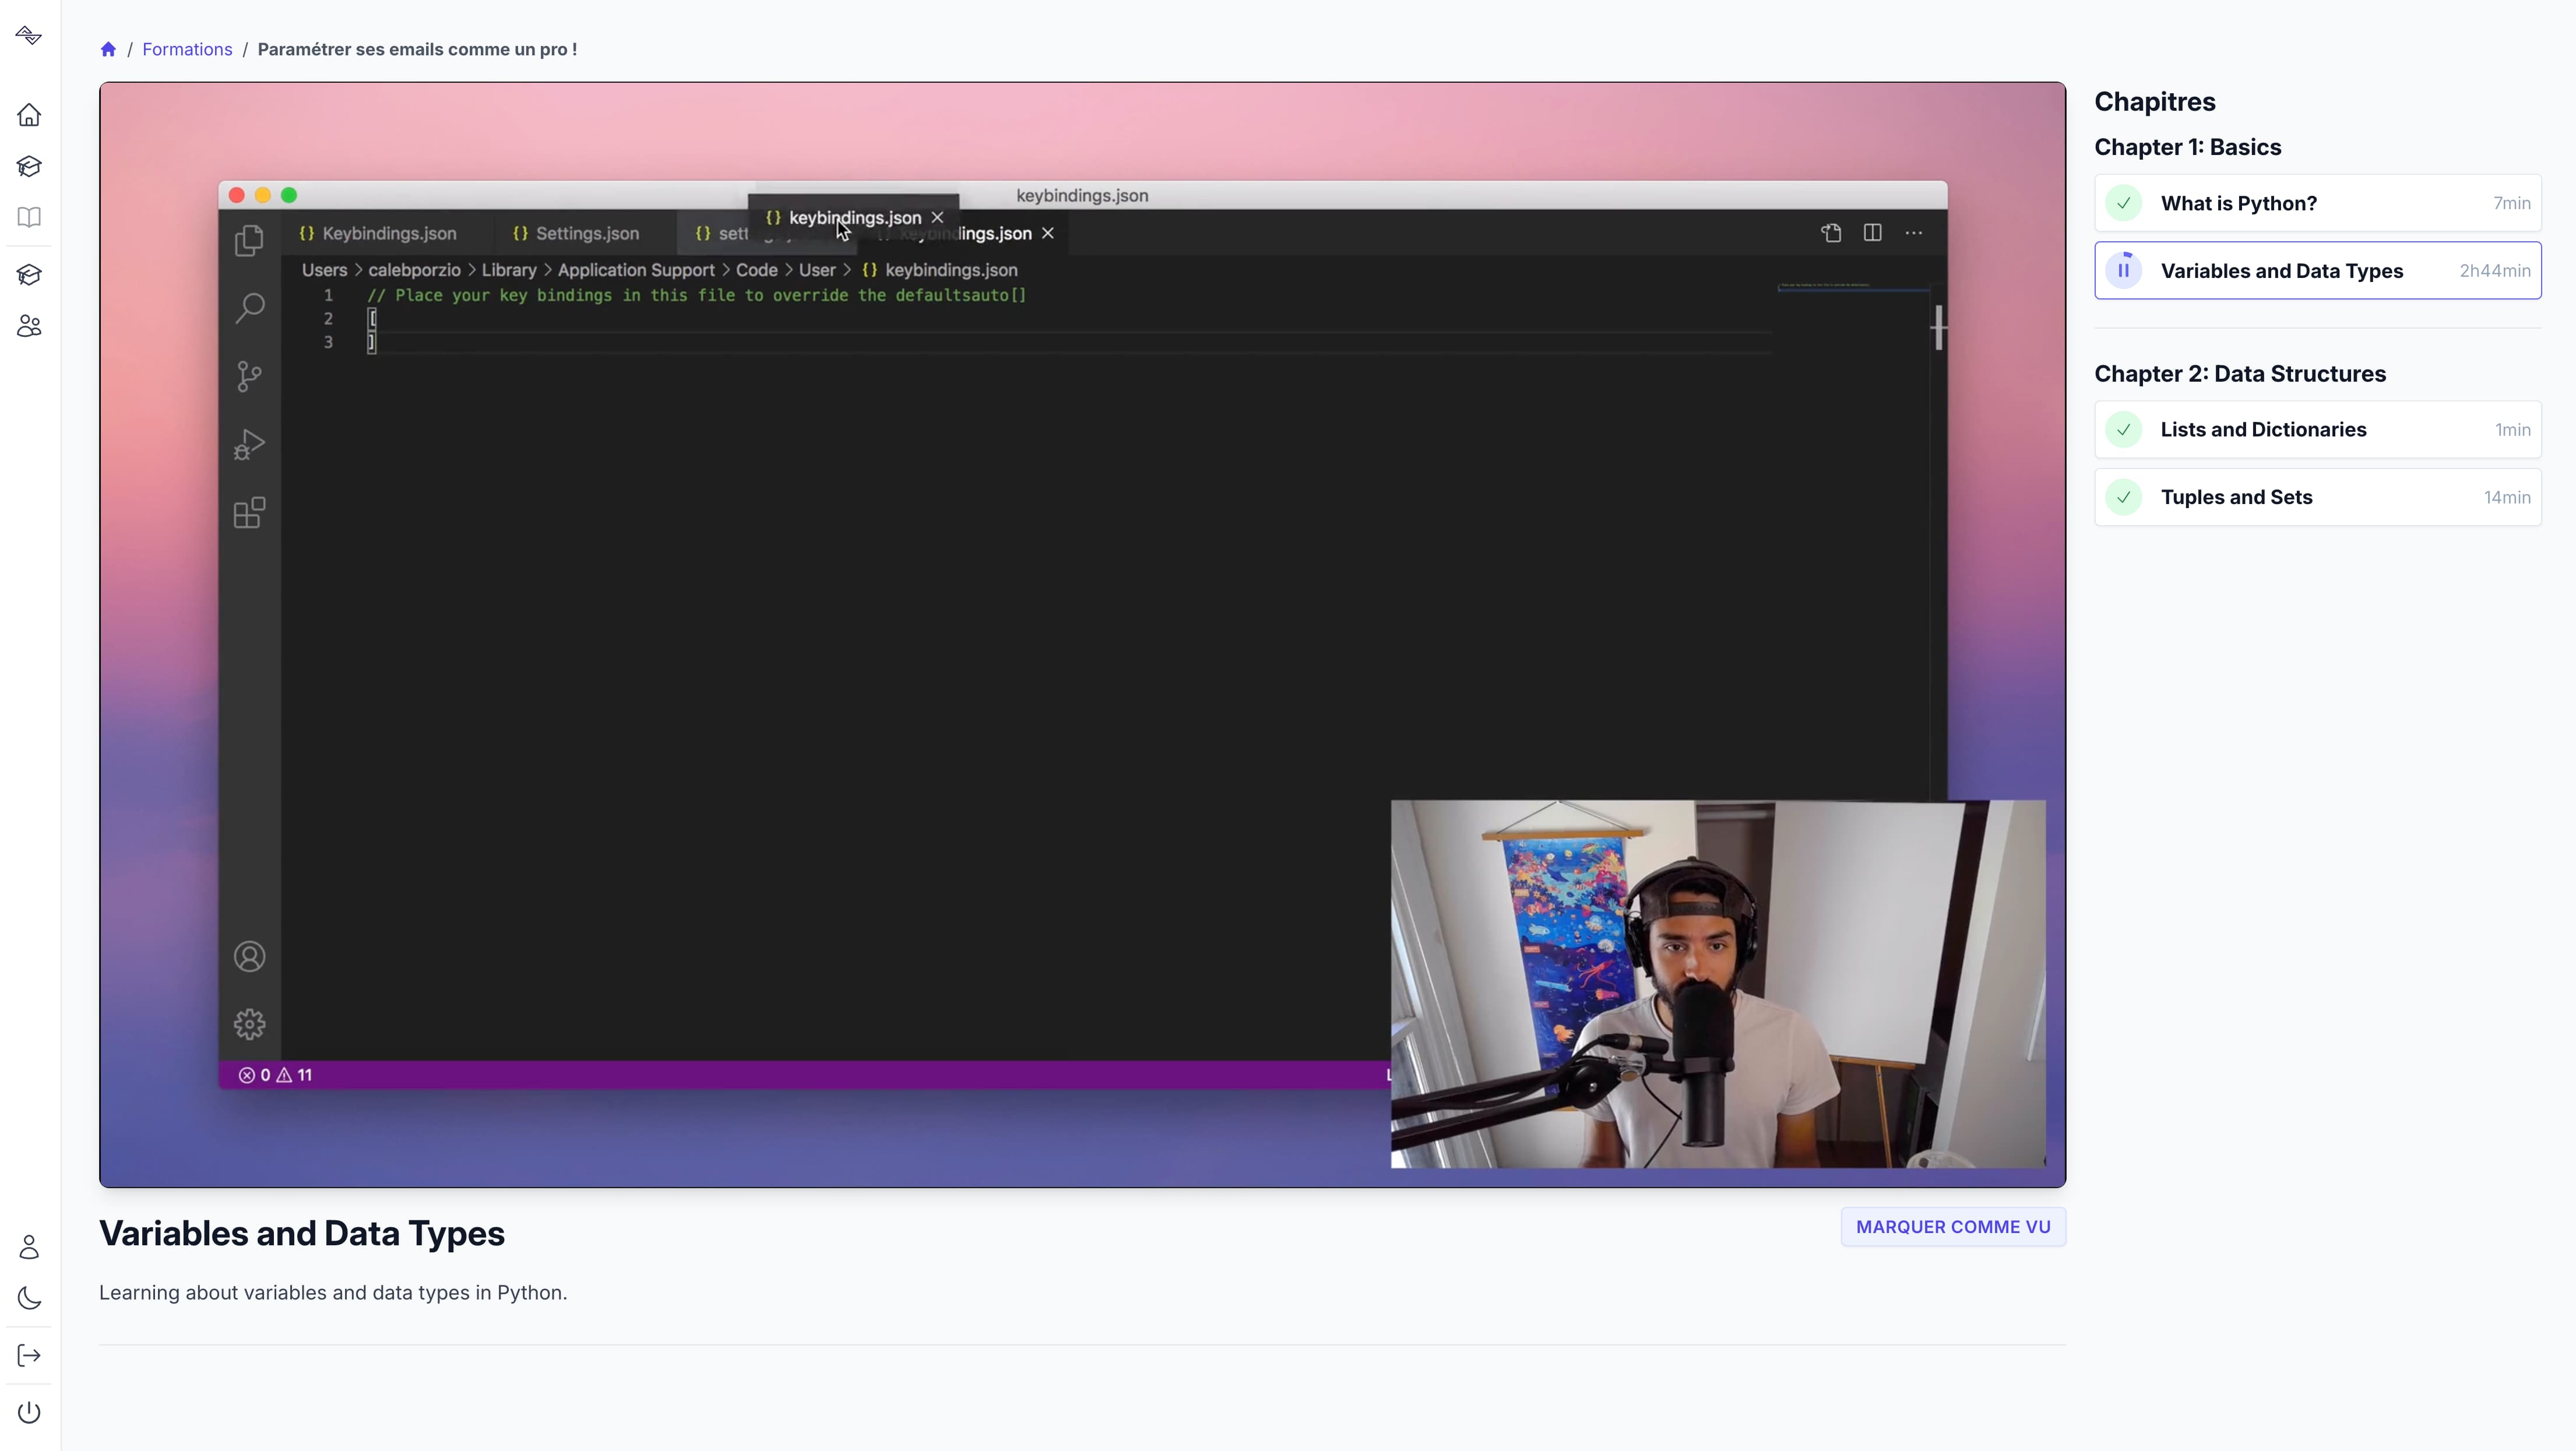Open the home page from the sidebar house icon

29,115
